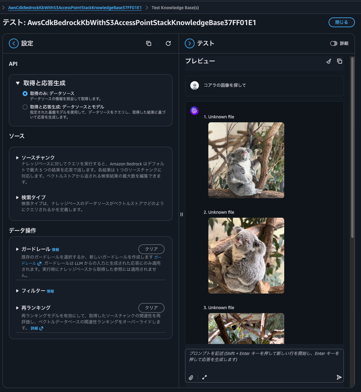
Task: Collapse the 設定 panel with the circle arrow
Action: pos(13,43)
